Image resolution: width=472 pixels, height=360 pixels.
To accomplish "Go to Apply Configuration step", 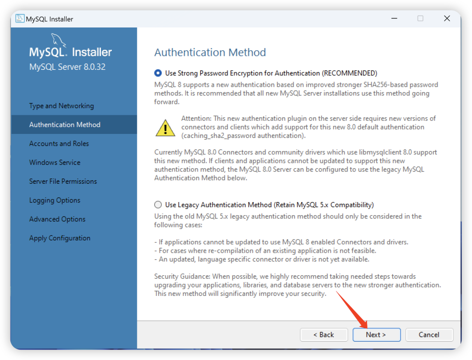I will pyautogui.click(x=59, y=238).
